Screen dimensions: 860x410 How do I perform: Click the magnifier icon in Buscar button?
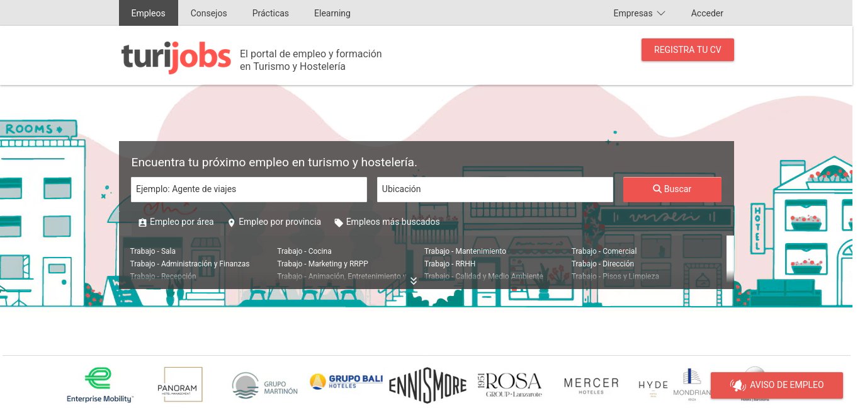pyautogui.click(x=657, y=189)
